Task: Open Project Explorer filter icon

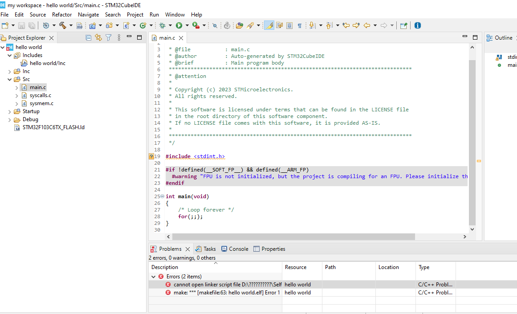Action: coord(108,38)
